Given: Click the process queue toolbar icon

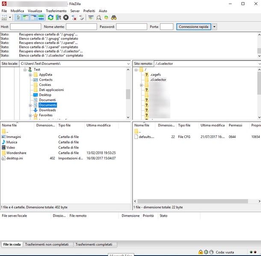Looking at the screenshot, I should (58, 18).
